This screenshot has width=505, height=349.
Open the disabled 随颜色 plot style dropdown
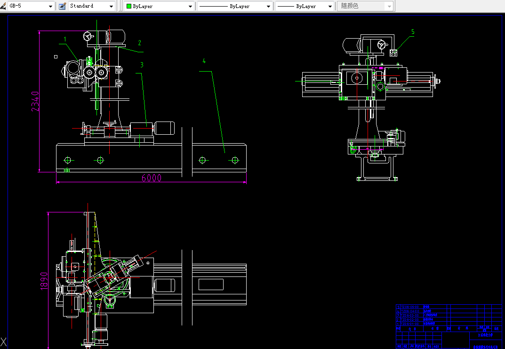coord(365,6)
